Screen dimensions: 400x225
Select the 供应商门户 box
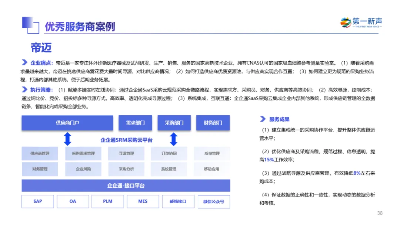click(x=67, y=123)
